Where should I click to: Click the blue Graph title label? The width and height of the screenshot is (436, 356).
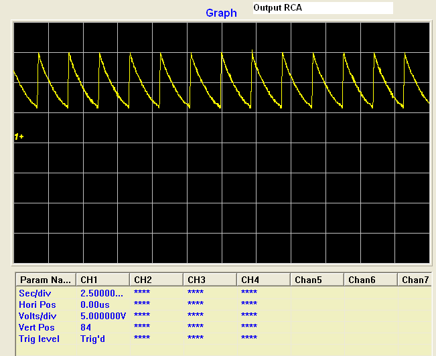pyautogui.click(x=221, y=13)
